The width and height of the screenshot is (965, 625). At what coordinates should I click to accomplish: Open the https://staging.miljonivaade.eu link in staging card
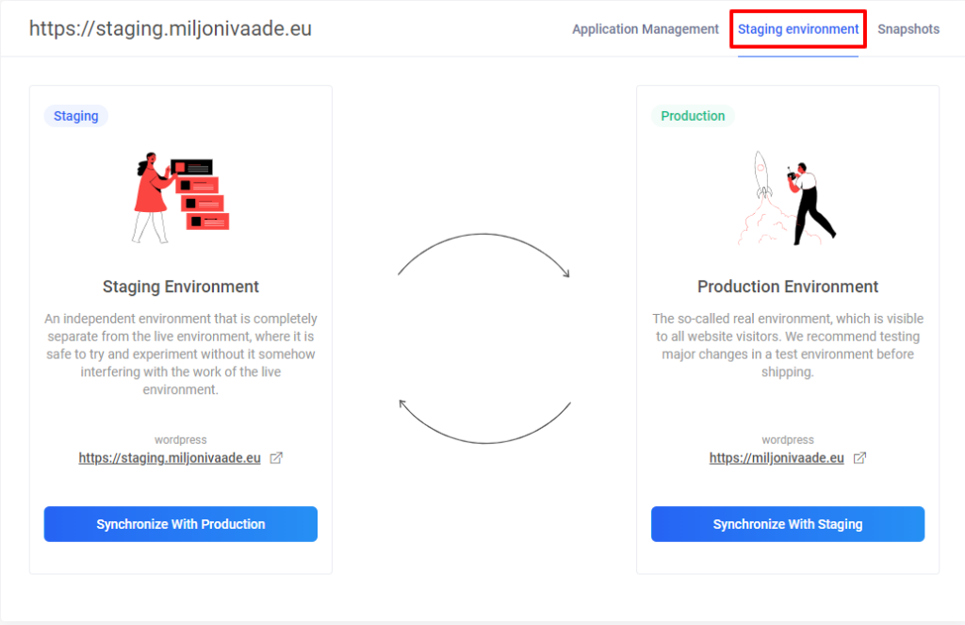point(170,458)
